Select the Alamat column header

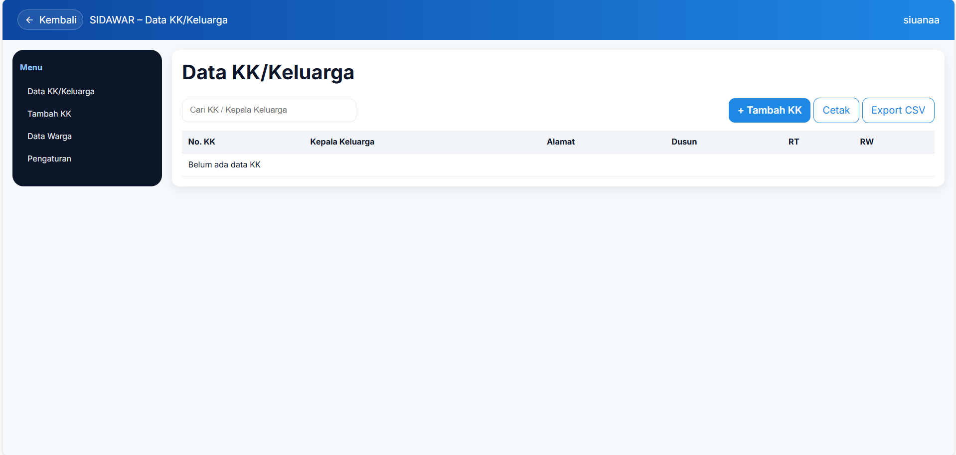click(x=560, y=142)
